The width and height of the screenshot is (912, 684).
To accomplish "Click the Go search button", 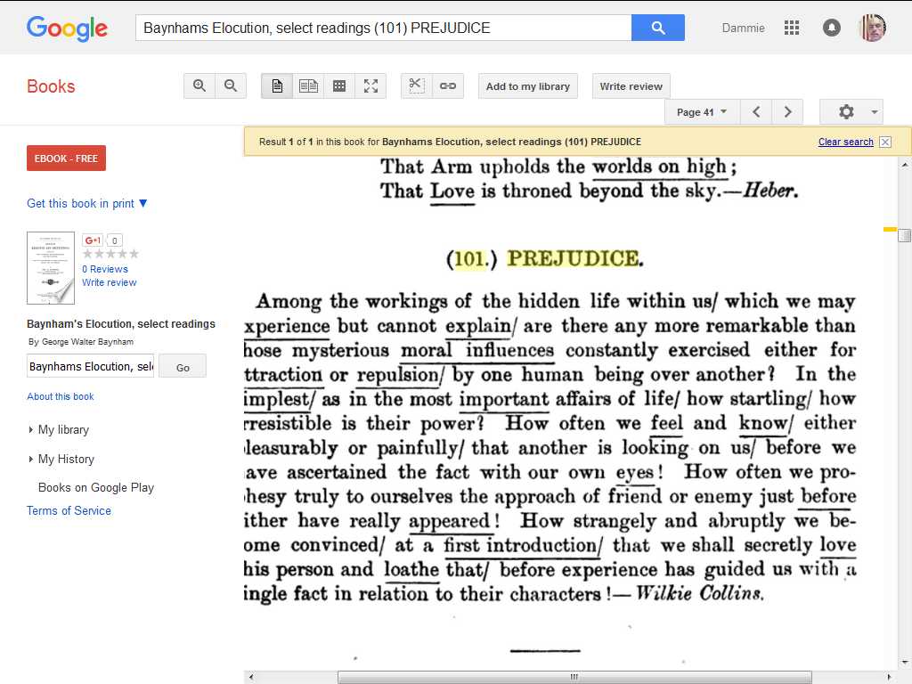I will [183, 367].
